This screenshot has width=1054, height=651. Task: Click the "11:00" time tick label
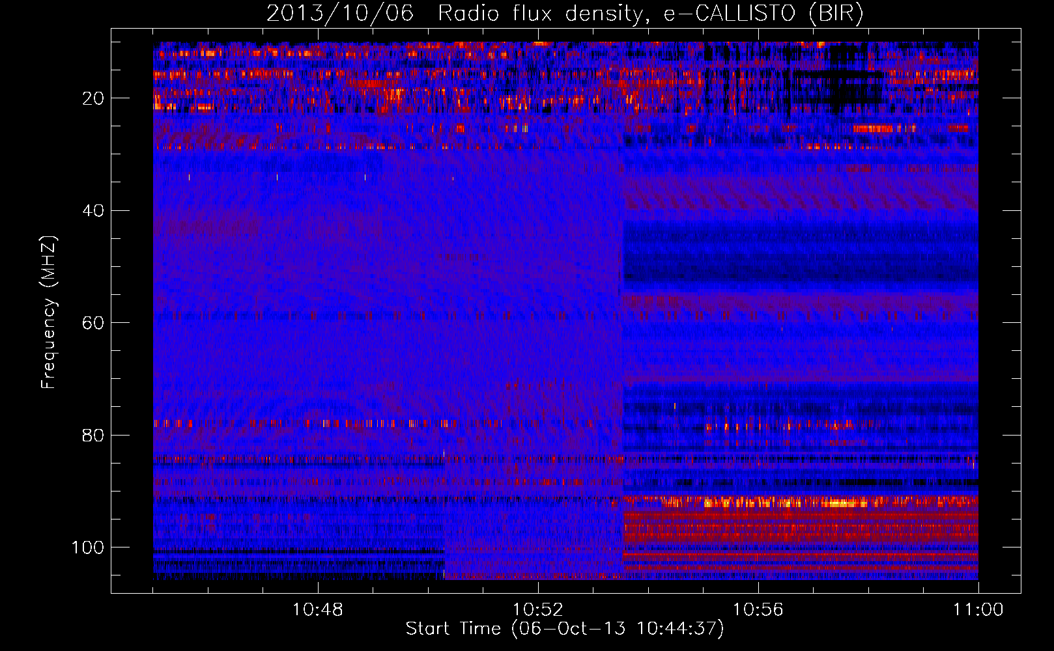tap(978, 610)
